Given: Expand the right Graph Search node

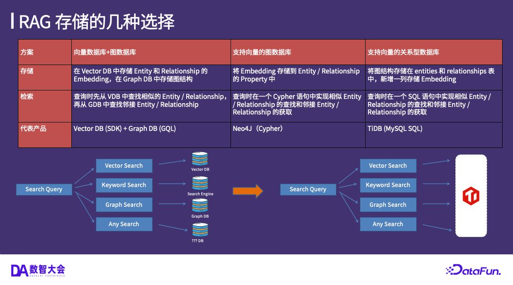Looking at the screenshot, I should click(x=388, y=204).
